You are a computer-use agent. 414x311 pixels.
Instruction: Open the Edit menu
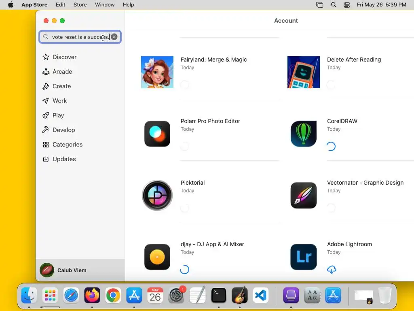[61, 4]
